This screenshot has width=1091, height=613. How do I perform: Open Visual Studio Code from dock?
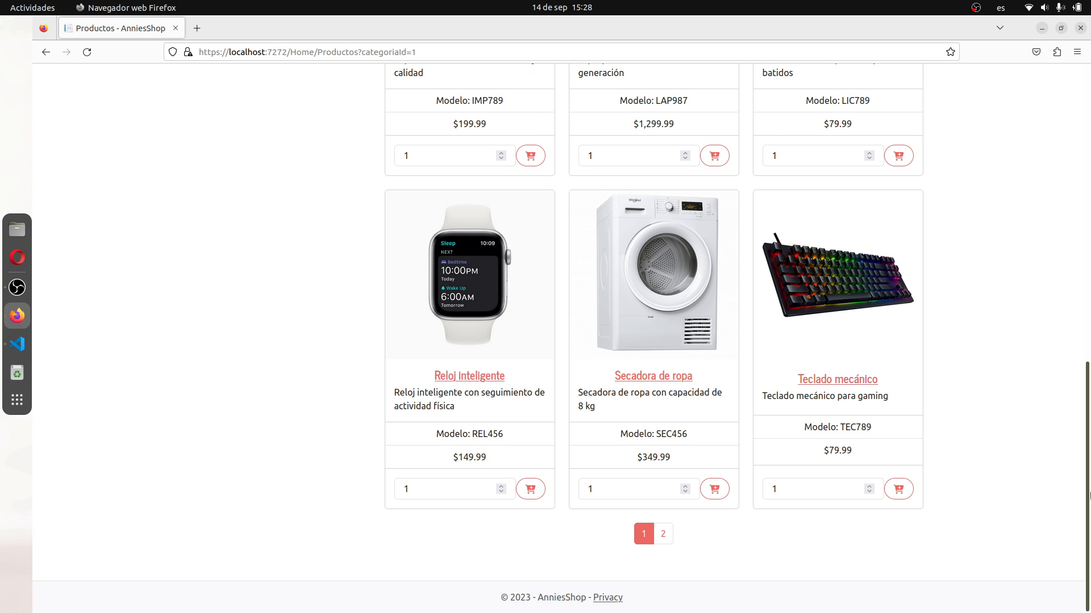pyautogui.click(x=17, y=344)
